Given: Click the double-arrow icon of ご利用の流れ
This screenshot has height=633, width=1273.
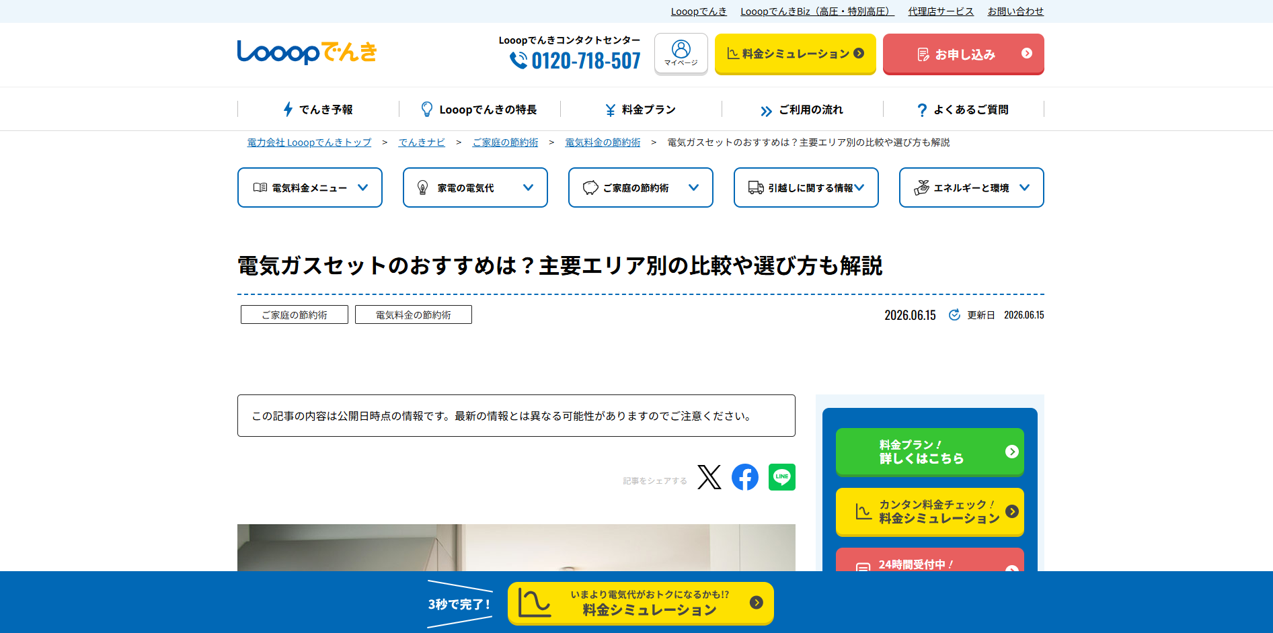Looking at the screenshot, I should [766, 111].
